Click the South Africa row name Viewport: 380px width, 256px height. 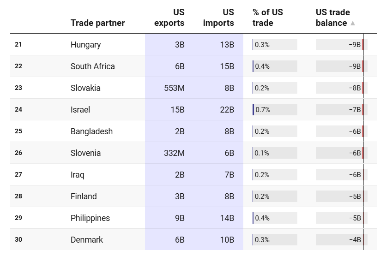[92, 66]
